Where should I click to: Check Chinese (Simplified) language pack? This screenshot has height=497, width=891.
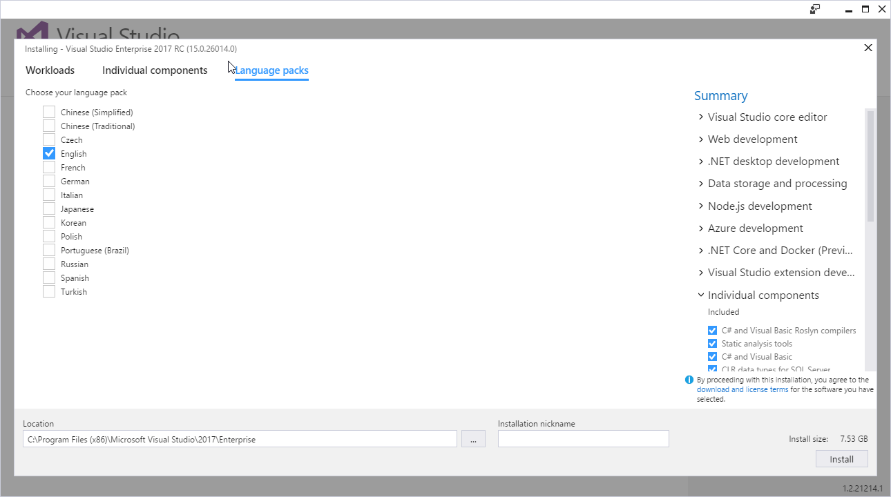[x=49, y=112]
